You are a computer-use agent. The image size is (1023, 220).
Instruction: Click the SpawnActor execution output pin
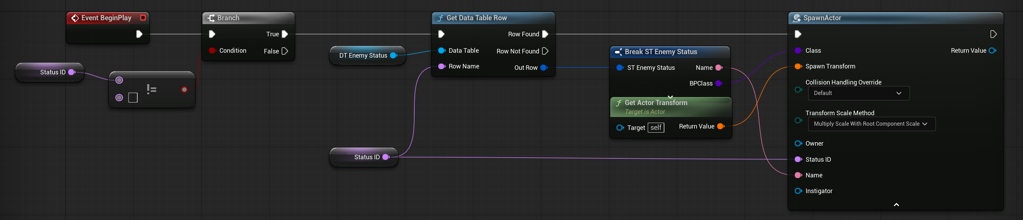(993, 34)
